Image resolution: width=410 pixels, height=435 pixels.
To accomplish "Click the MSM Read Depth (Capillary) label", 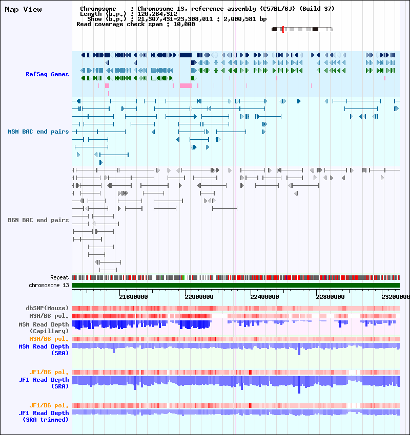I will (44, 328).
